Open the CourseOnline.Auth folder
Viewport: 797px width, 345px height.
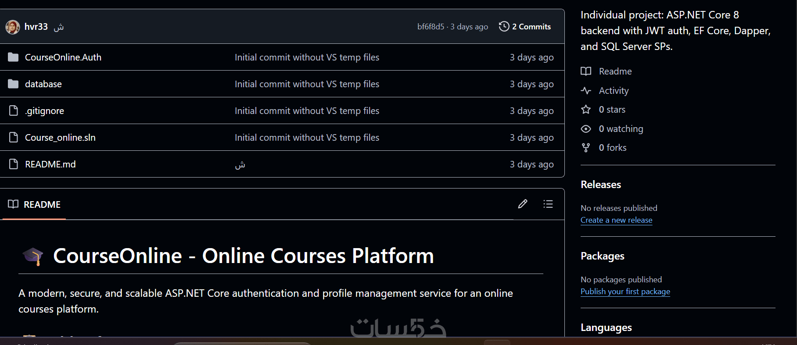tap(63, 57)
